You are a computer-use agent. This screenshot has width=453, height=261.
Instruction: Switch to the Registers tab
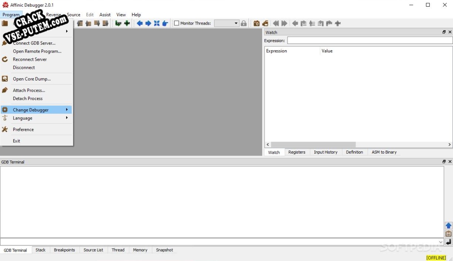(297, 152)
